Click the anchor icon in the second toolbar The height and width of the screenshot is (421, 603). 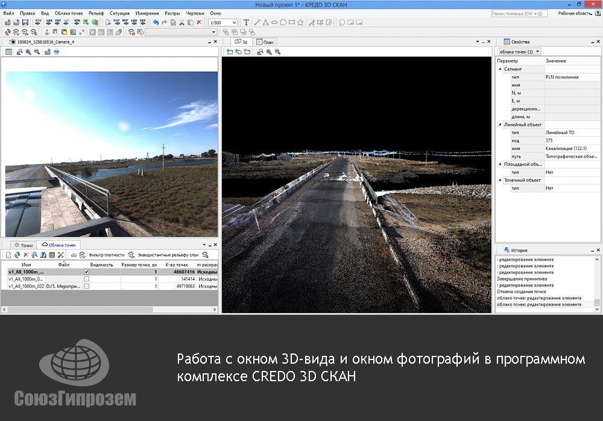(x=47, y=33)
